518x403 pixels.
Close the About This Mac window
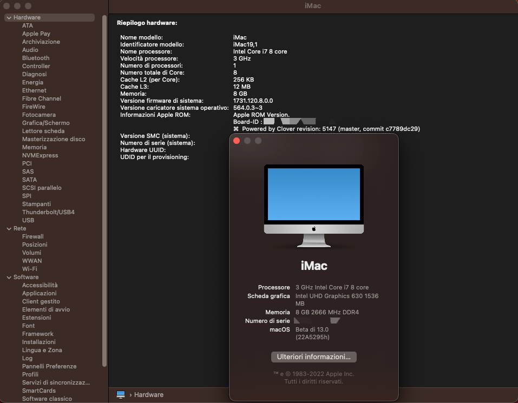point(237,141)
